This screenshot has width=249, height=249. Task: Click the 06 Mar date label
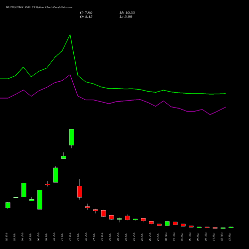tap(190, 237)
